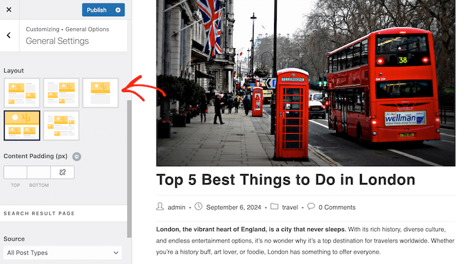The image size is (467, 264).
Task: Open publish settings gear icon
Action: [x=118, y=10]
